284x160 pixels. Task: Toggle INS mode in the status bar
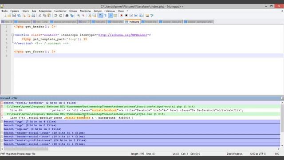[276, 154]
